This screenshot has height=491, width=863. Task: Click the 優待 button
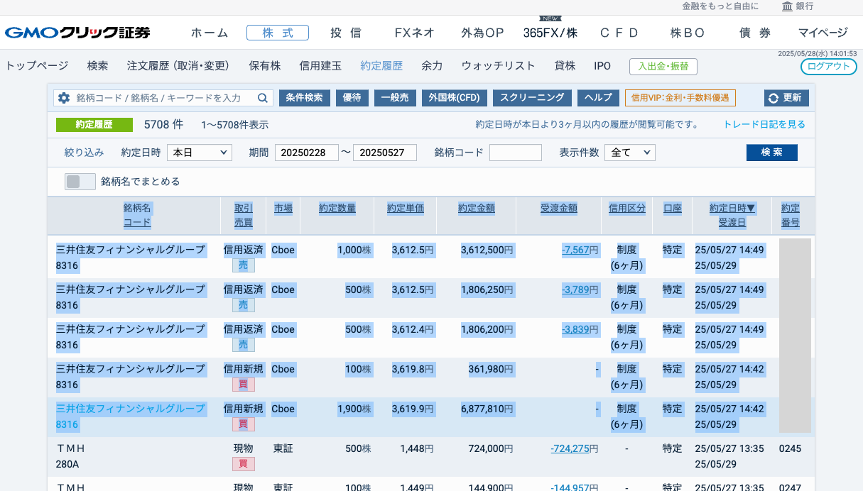[352, 98]
